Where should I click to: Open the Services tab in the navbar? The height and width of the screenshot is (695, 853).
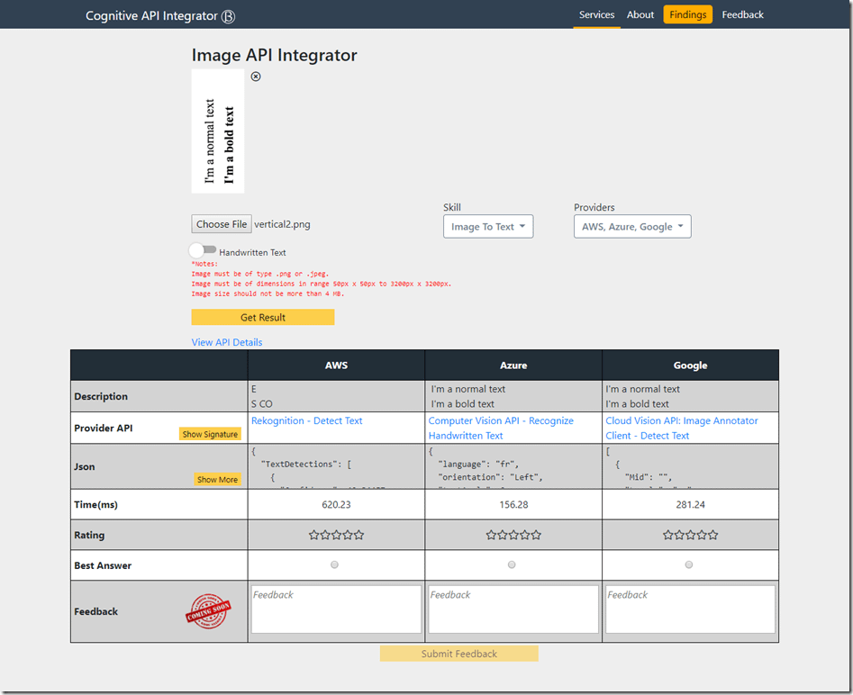click(x=596, y=14)
